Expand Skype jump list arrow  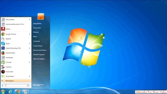pyautogui.click(x=29, y=44)
